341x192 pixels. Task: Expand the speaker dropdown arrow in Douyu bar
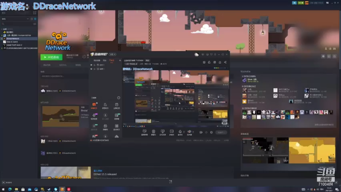point(193,132)
